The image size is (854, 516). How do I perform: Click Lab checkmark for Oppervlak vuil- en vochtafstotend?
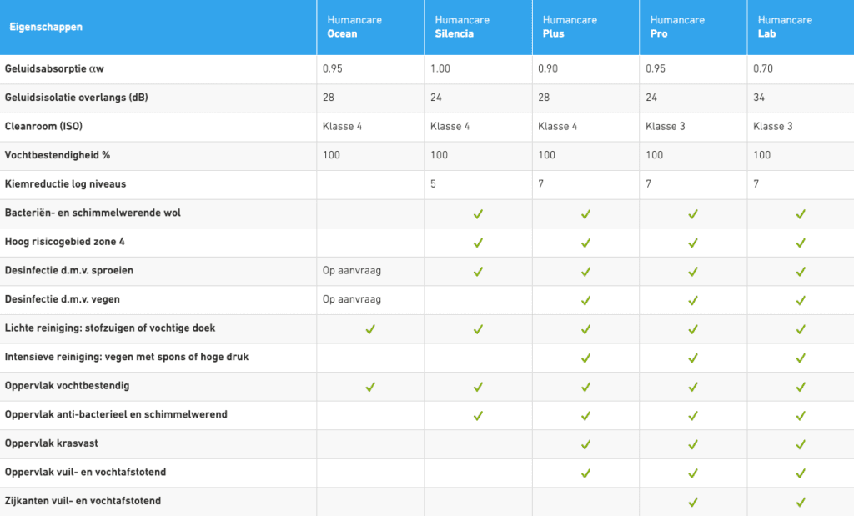pos(801,473)
